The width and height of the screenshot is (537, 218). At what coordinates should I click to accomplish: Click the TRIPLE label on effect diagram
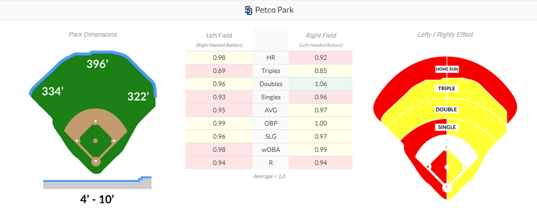click(447, 89)
